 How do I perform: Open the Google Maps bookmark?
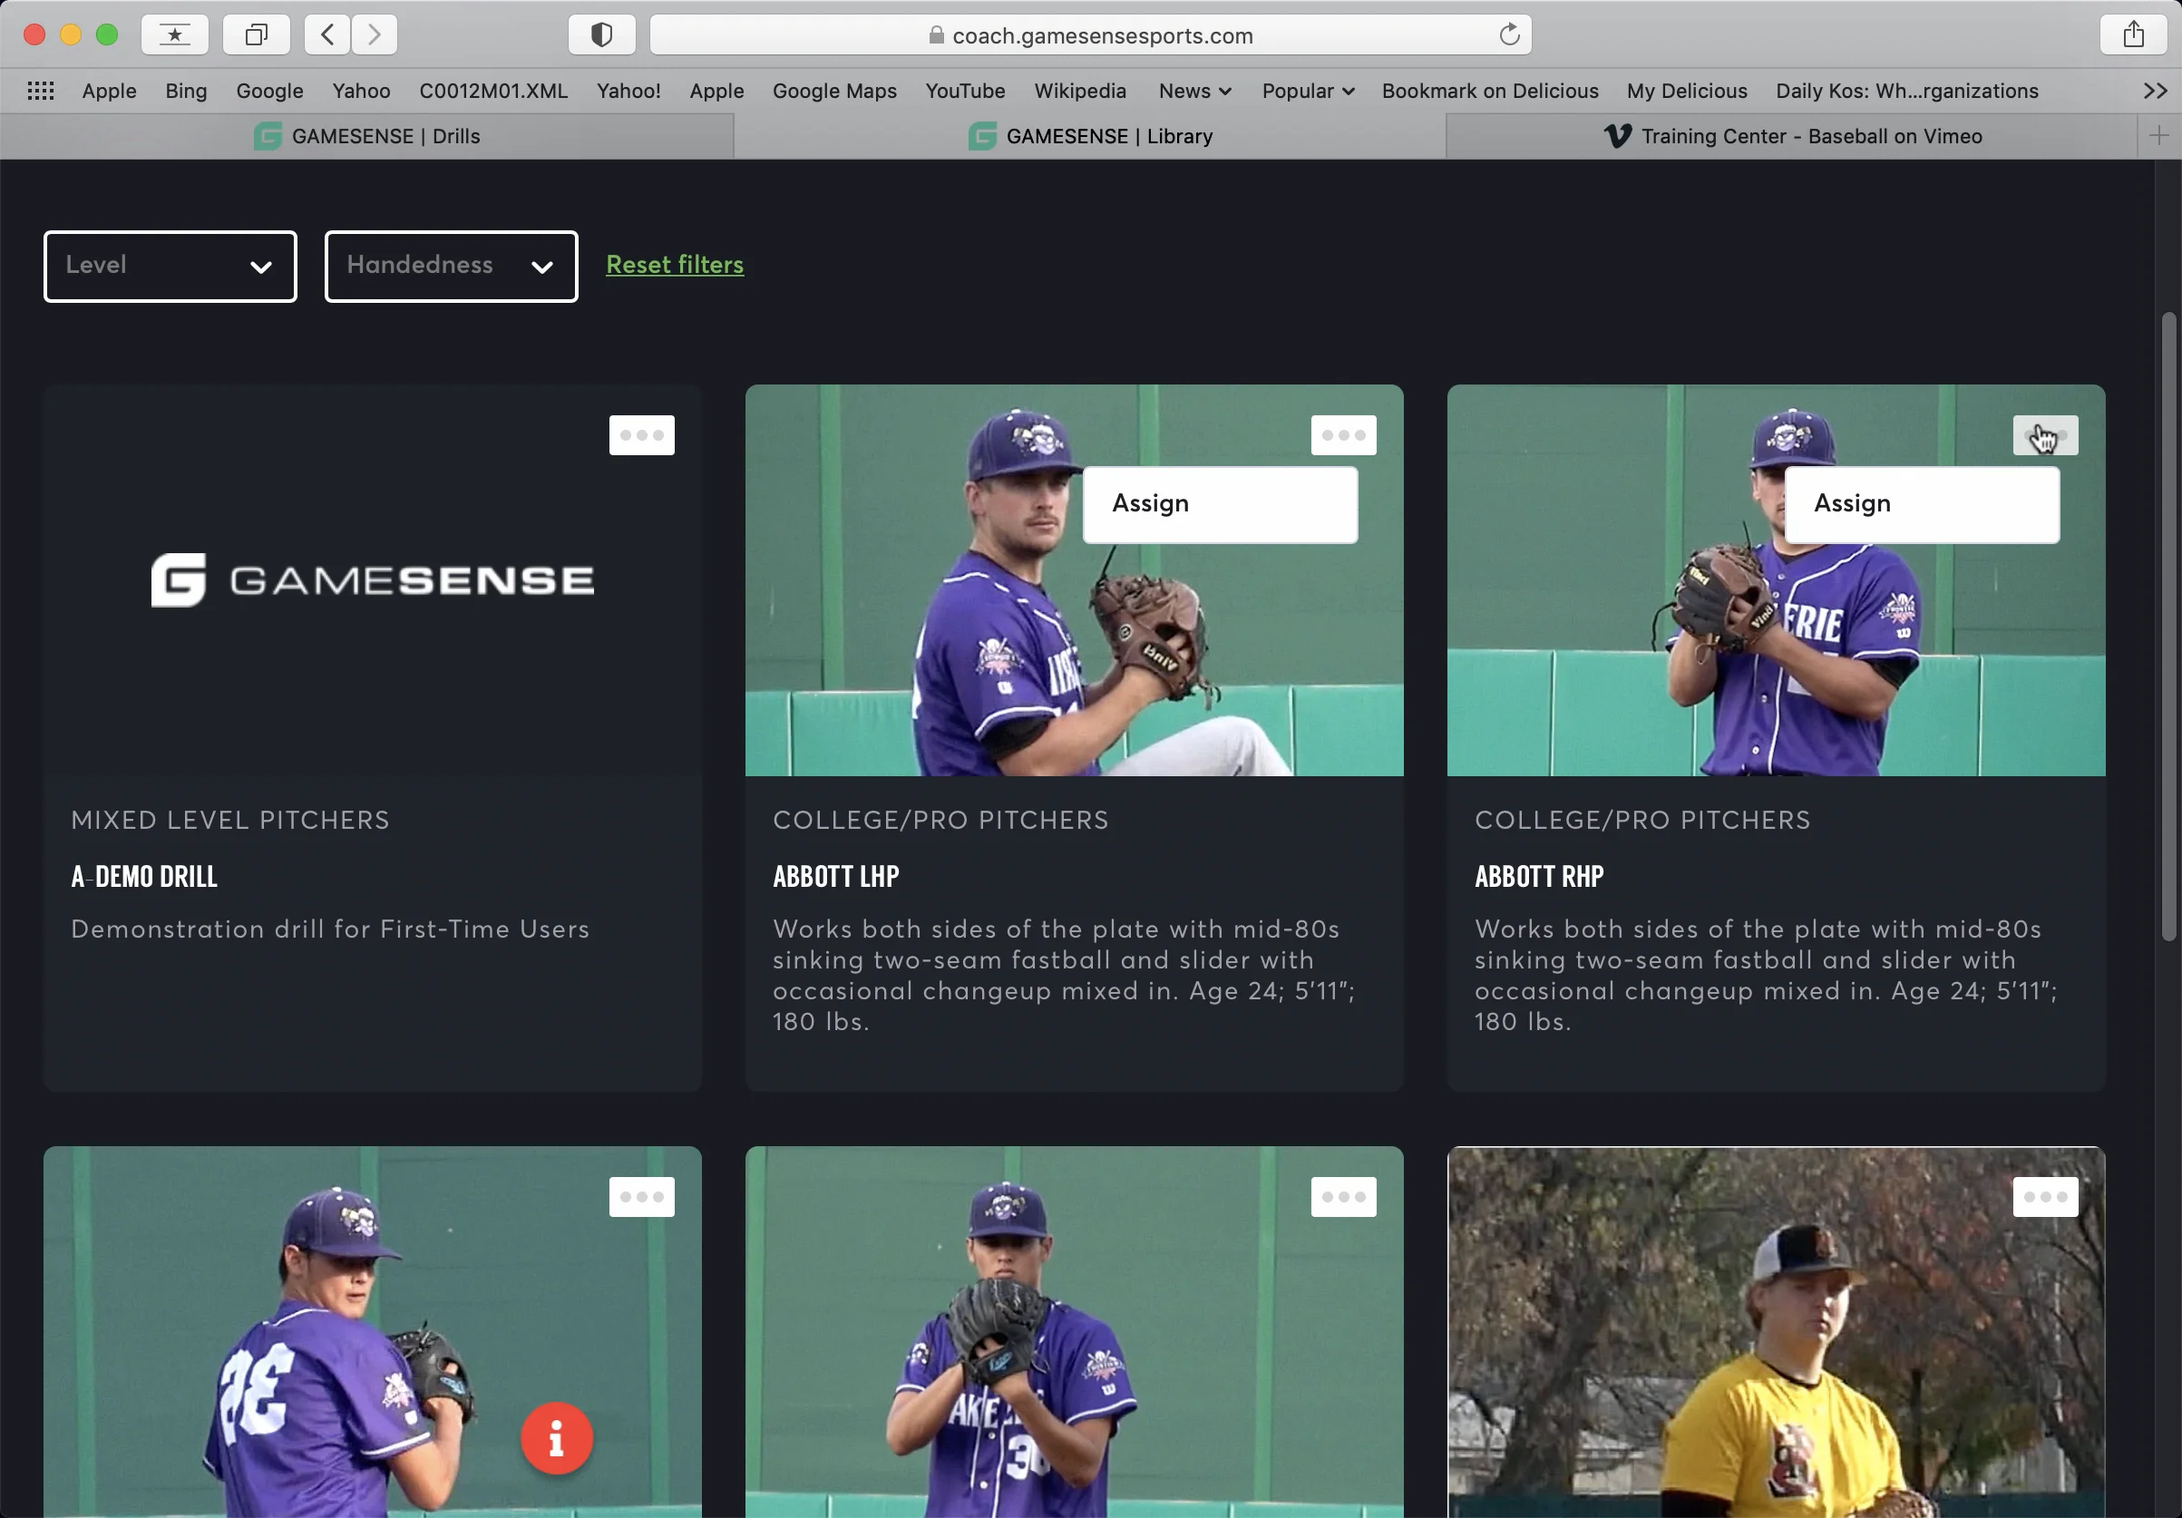coord(833,92)
